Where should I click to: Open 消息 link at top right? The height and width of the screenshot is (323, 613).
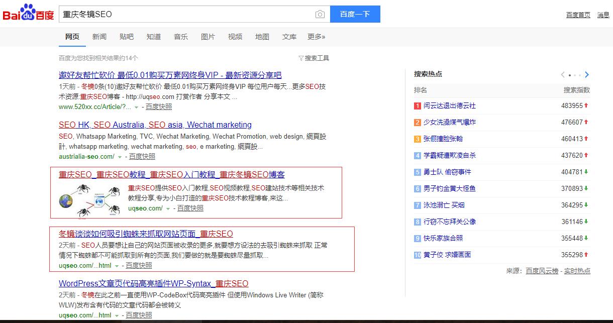[603, 15]
